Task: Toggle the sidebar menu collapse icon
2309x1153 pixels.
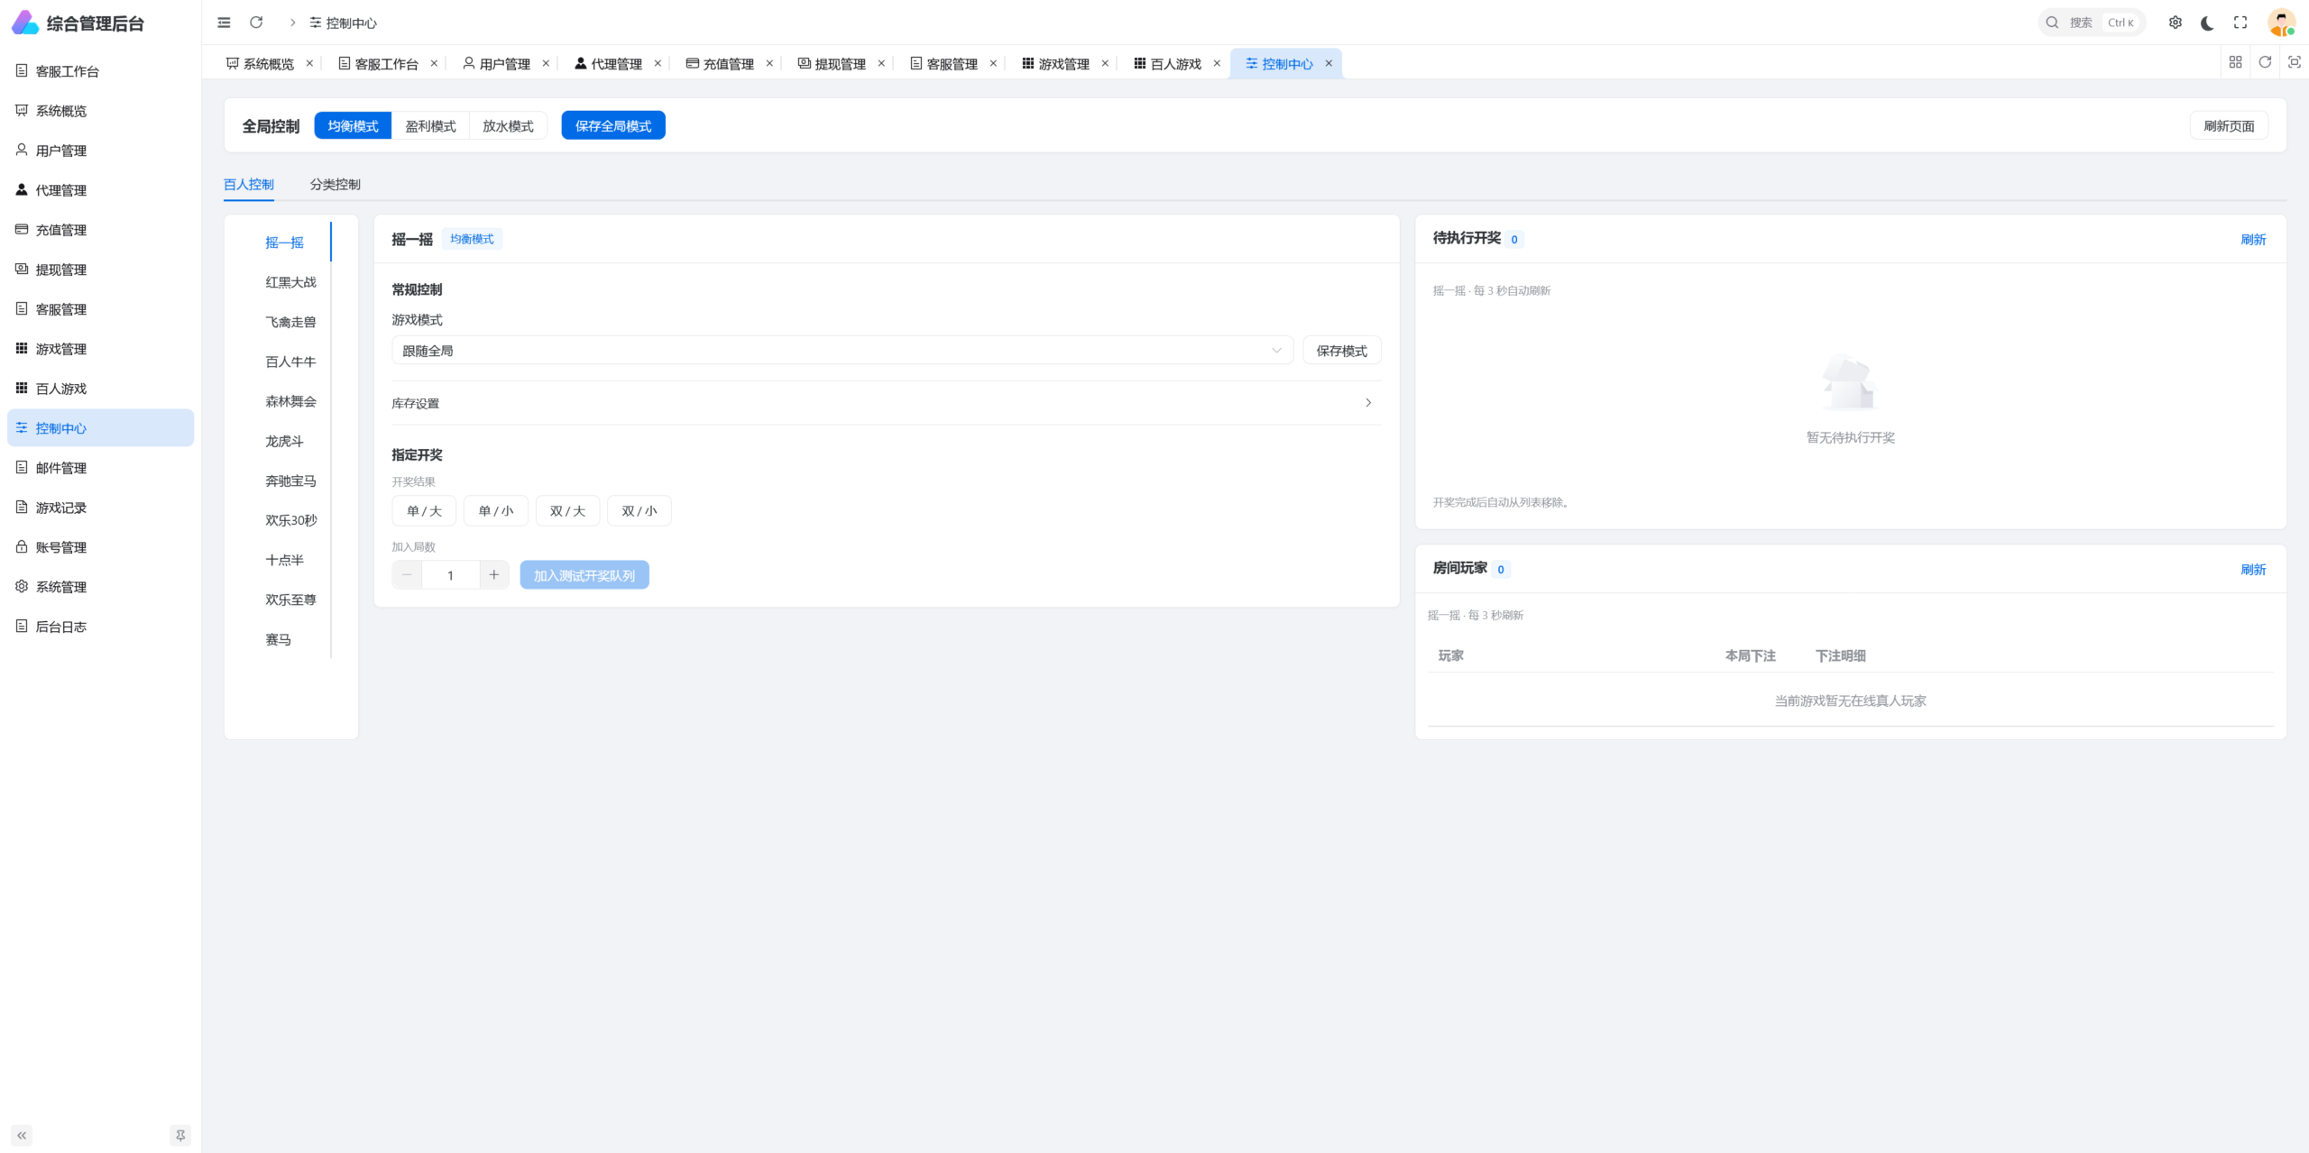Action: coord(225,23)
